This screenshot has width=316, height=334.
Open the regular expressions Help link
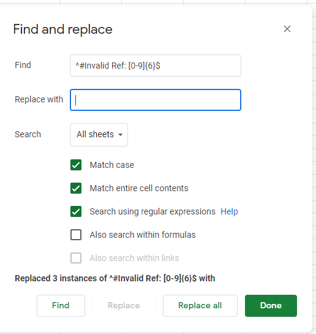pyautogui.click(x=229, y=211)
